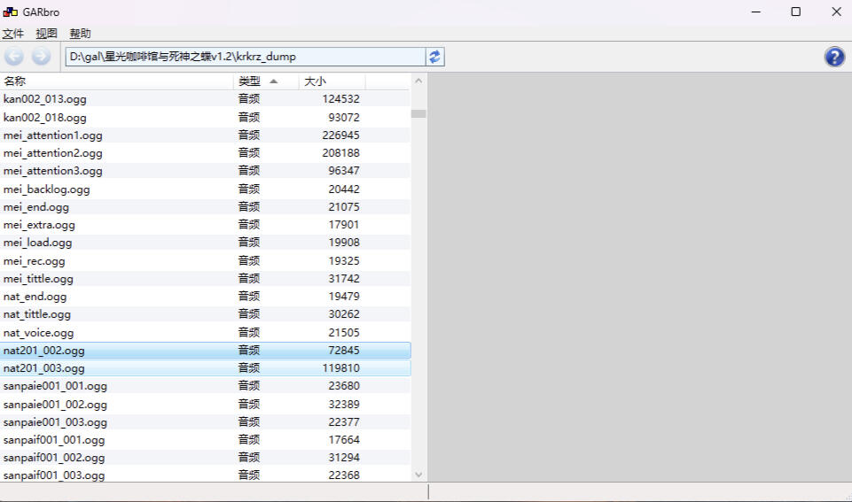This screenshot has height=502, width=852.
Task: Select mei_extra.ogg
Action: click(205, 225)
